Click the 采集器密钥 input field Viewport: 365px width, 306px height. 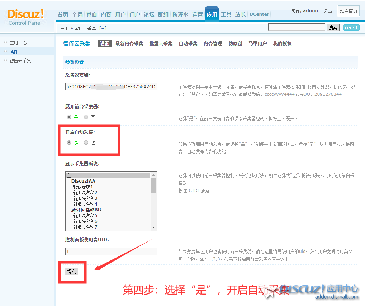pos(111,86)
